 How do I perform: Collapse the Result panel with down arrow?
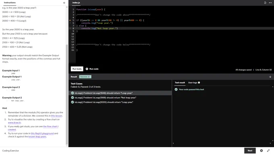pos(270,77)
